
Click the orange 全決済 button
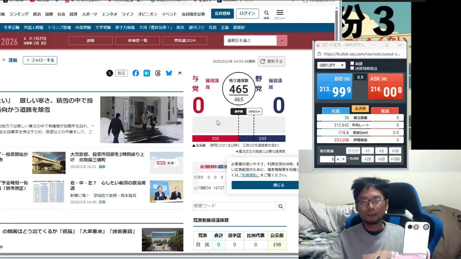pos(360,109)
